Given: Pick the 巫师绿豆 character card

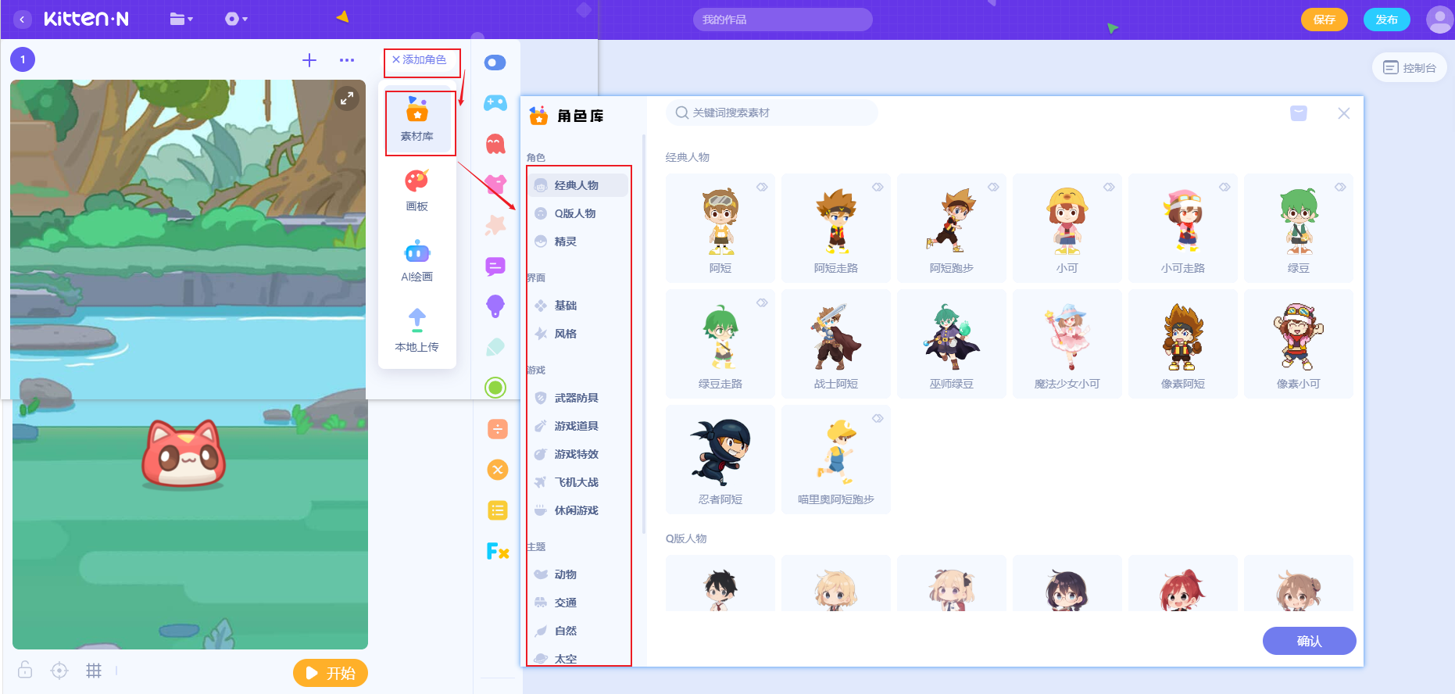Looking at the screenshot, I should coord(952,344).
